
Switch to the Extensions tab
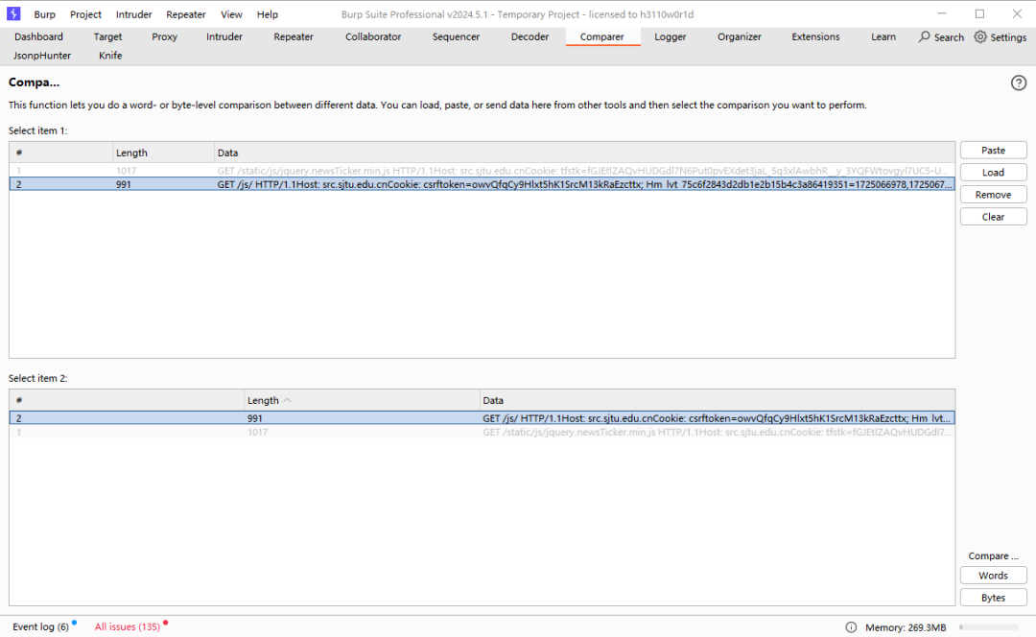tap(815, 37)
